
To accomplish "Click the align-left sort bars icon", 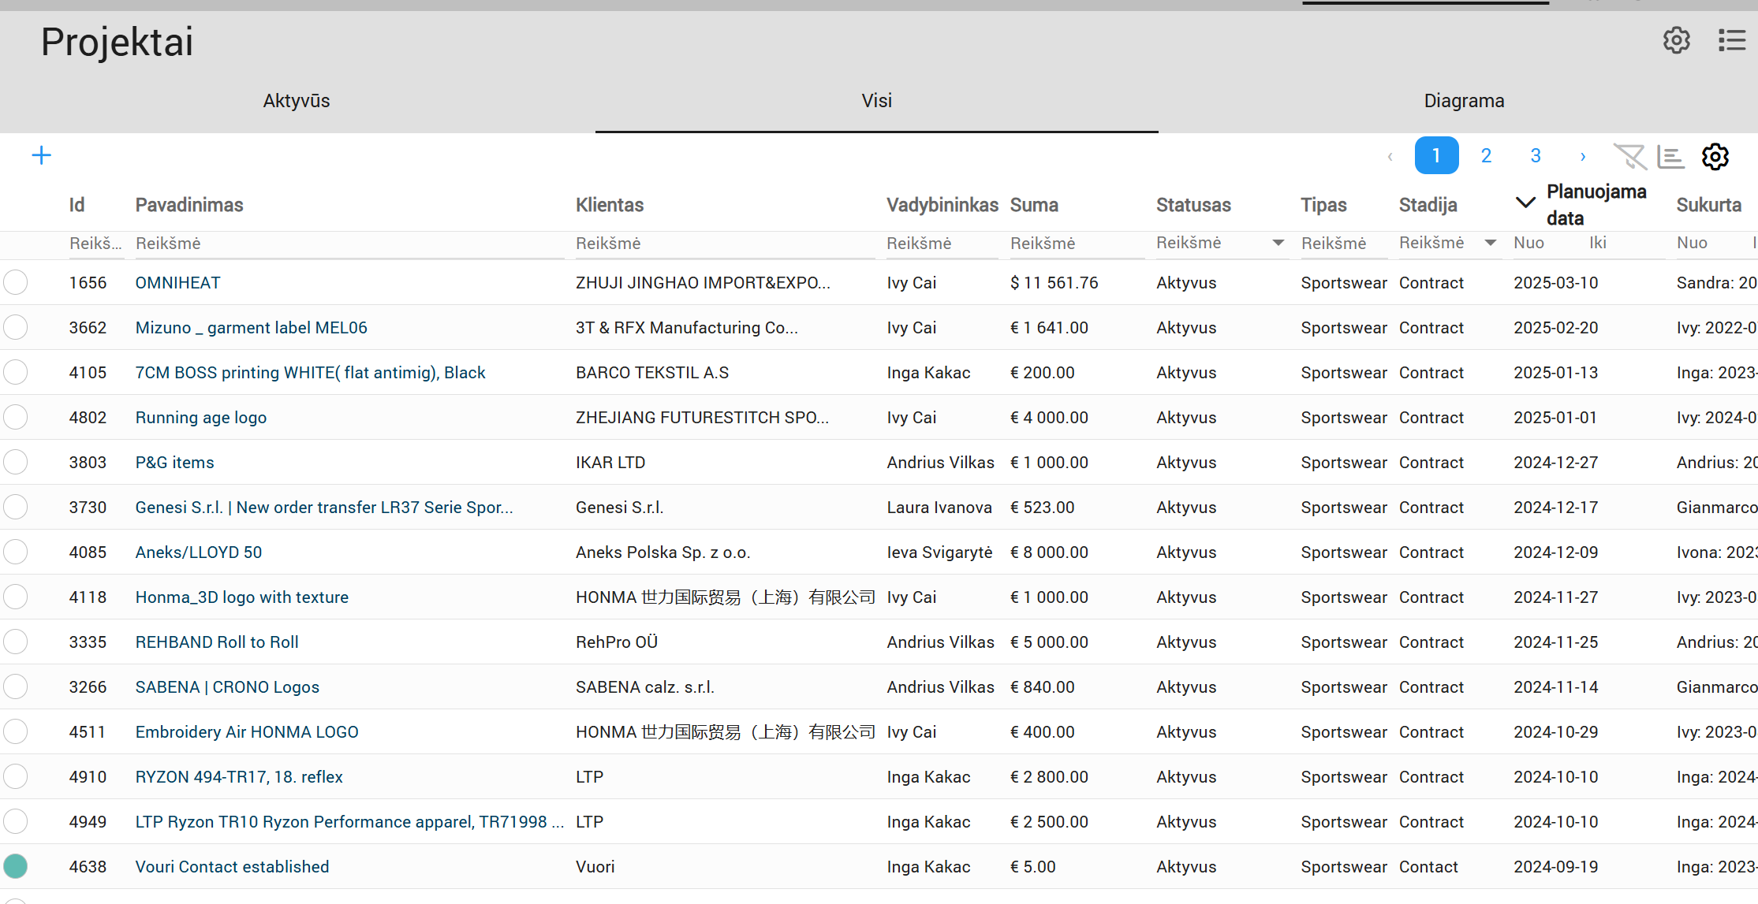I will [1670, 156].
